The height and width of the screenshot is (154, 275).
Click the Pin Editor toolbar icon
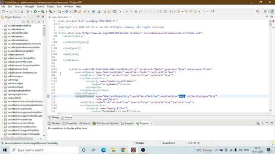tap(212, 12)
